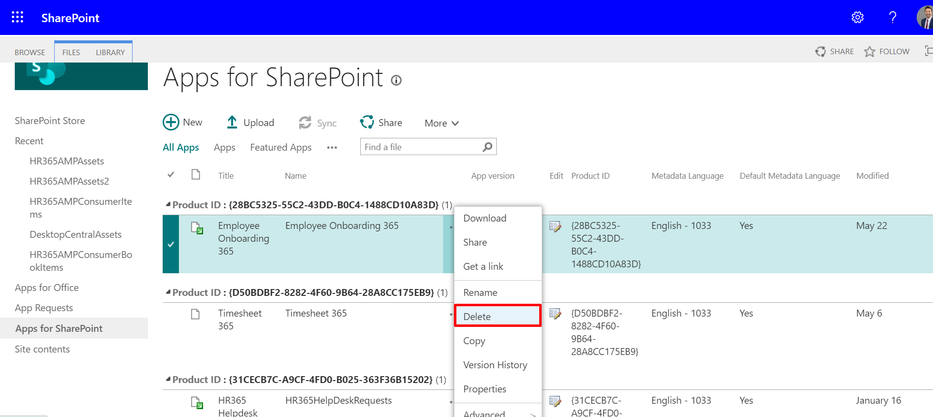Click the Share toolbar icon
The width and height of the screenshot is (933, 417).
coord(367,122)
